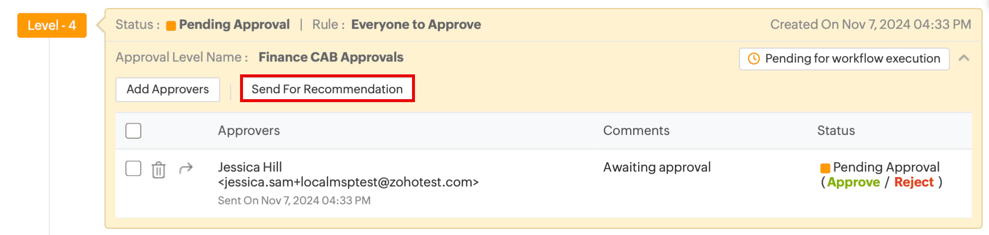Image resolution: width=989 pixels, height=235 pixels.
Task: Check the box for Jessica Hill's row
Action: coord(133,169)
